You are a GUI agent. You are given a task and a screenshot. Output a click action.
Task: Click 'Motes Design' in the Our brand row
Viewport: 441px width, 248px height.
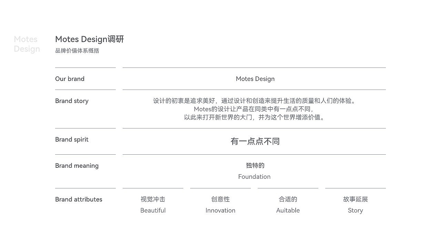[x=255, y=79]
